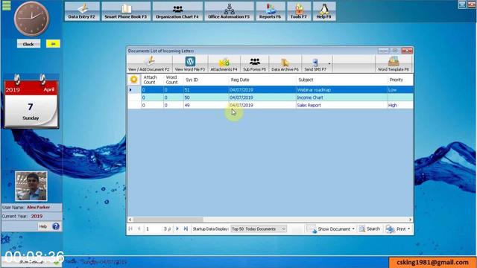Click the Clock button

(x=28, y=44)
